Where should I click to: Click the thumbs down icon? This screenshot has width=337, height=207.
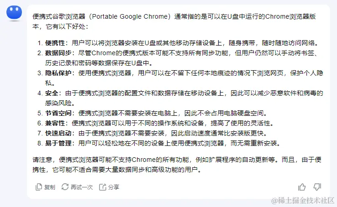317,187
